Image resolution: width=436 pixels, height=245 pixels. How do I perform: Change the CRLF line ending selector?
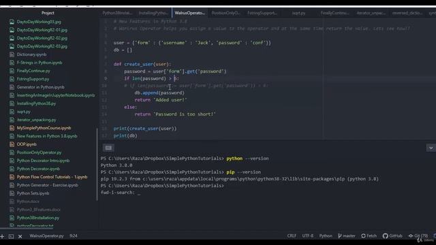click(292, 236)
